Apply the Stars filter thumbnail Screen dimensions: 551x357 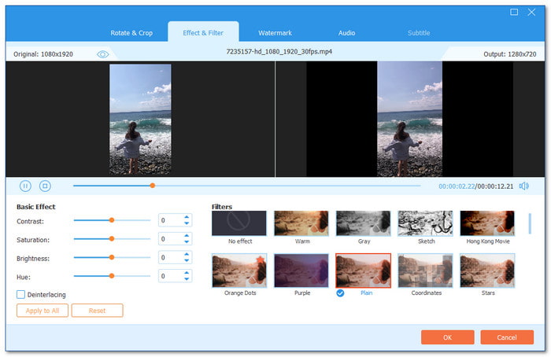pos(487,271)
